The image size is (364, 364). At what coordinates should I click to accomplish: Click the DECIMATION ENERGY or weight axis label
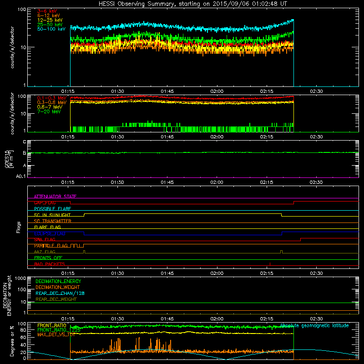[7, 295]
